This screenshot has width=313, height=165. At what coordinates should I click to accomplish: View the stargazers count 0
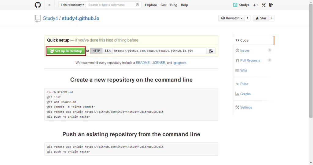tap(271, 18)
